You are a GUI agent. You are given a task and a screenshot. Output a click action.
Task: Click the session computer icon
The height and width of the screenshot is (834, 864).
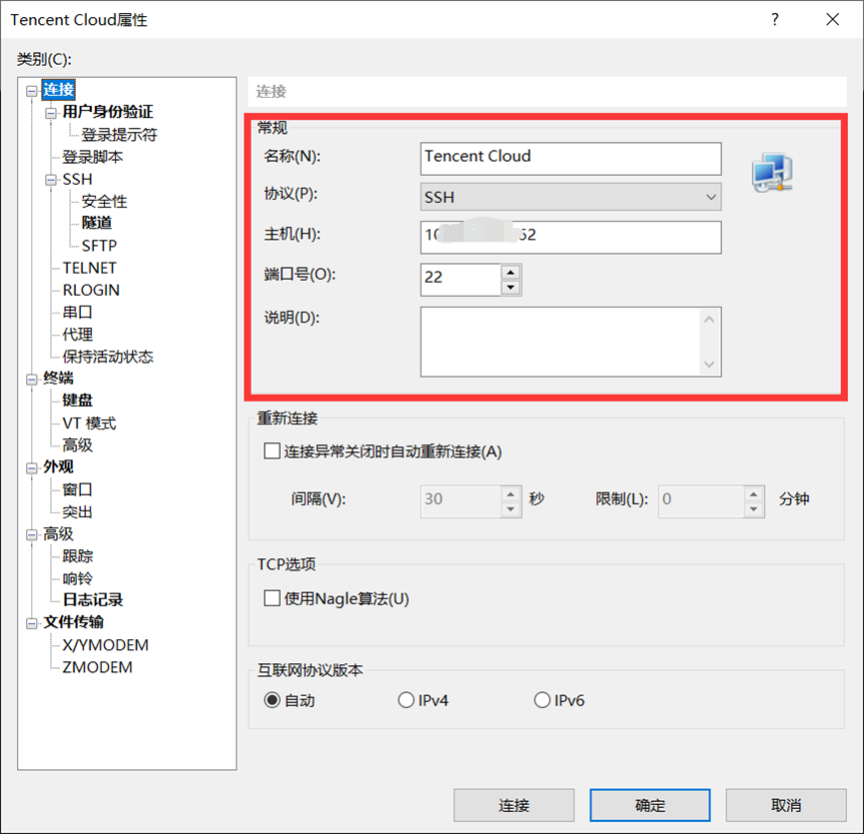(772, 172)
